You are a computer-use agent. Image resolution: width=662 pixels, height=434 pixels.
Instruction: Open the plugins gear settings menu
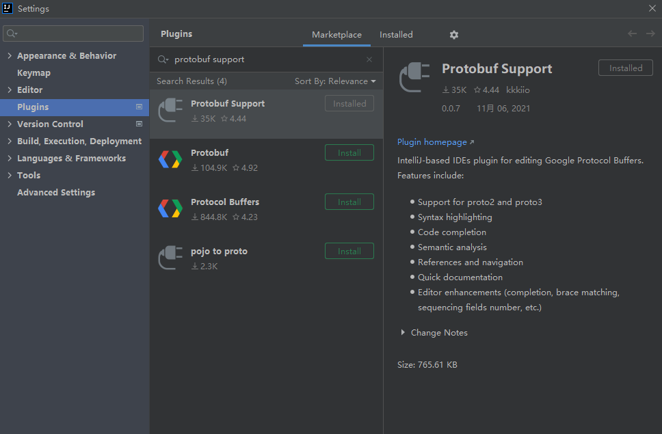[x=454, y=35]
